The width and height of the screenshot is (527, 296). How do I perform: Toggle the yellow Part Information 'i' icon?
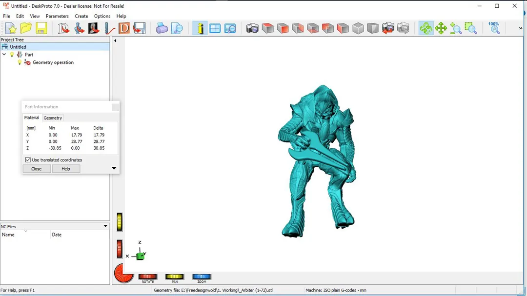200,28
